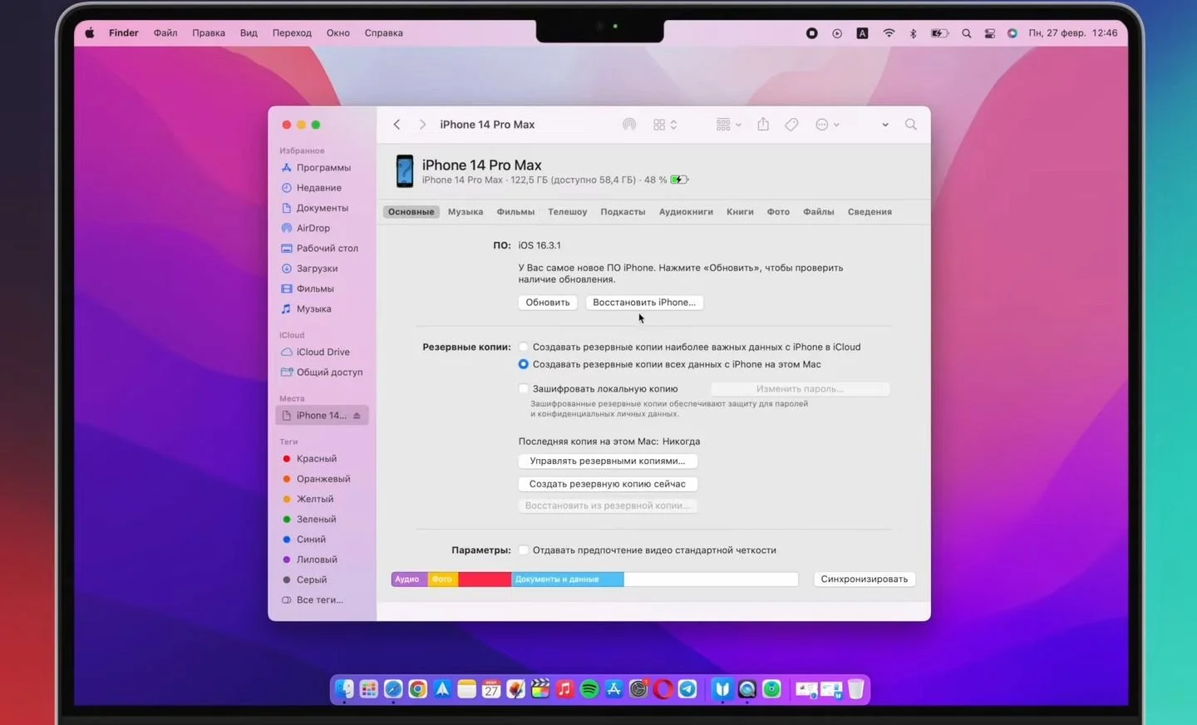This screenshot has width=1197, height=725.
Task: Click the Siri icon in the menu bar
Action: click(1012, 33)
